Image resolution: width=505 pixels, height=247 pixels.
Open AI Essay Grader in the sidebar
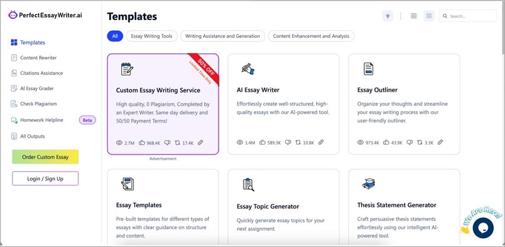pyautogui.click(x=37, y=88)
